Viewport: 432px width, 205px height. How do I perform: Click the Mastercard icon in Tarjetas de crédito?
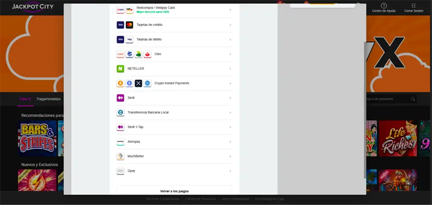click(x=130, y=25)
